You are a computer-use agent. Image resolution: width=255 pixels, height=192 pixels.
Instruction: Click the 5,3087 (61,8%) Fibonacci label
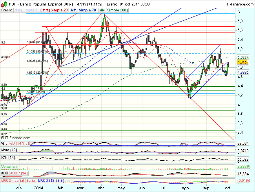coord(37,42)
